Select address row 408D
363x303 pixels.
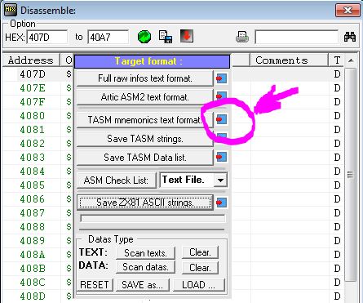coord(33,296)
